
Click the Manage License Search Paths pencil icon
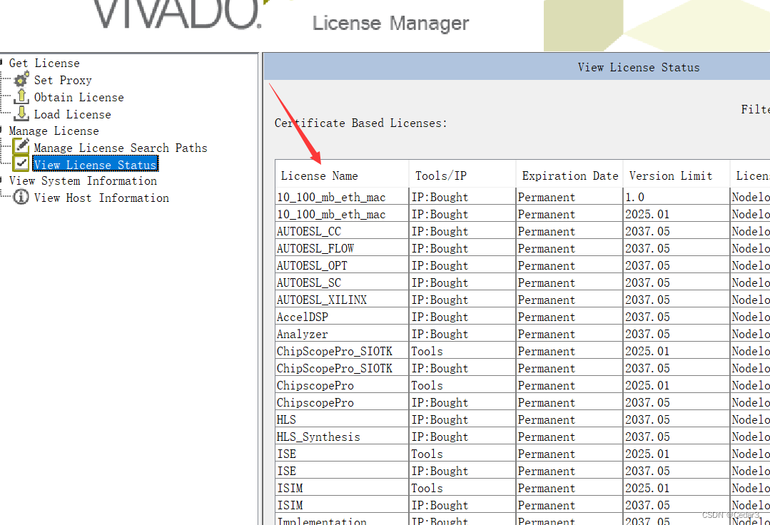(21, 146)
